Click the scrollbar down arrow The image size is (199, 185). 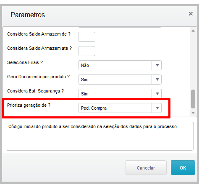click(x=193, y=113)
